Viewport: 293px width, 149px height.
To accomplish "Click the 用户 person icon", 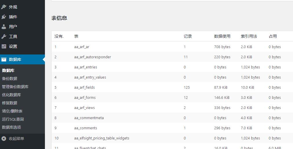I will (4, 27).
